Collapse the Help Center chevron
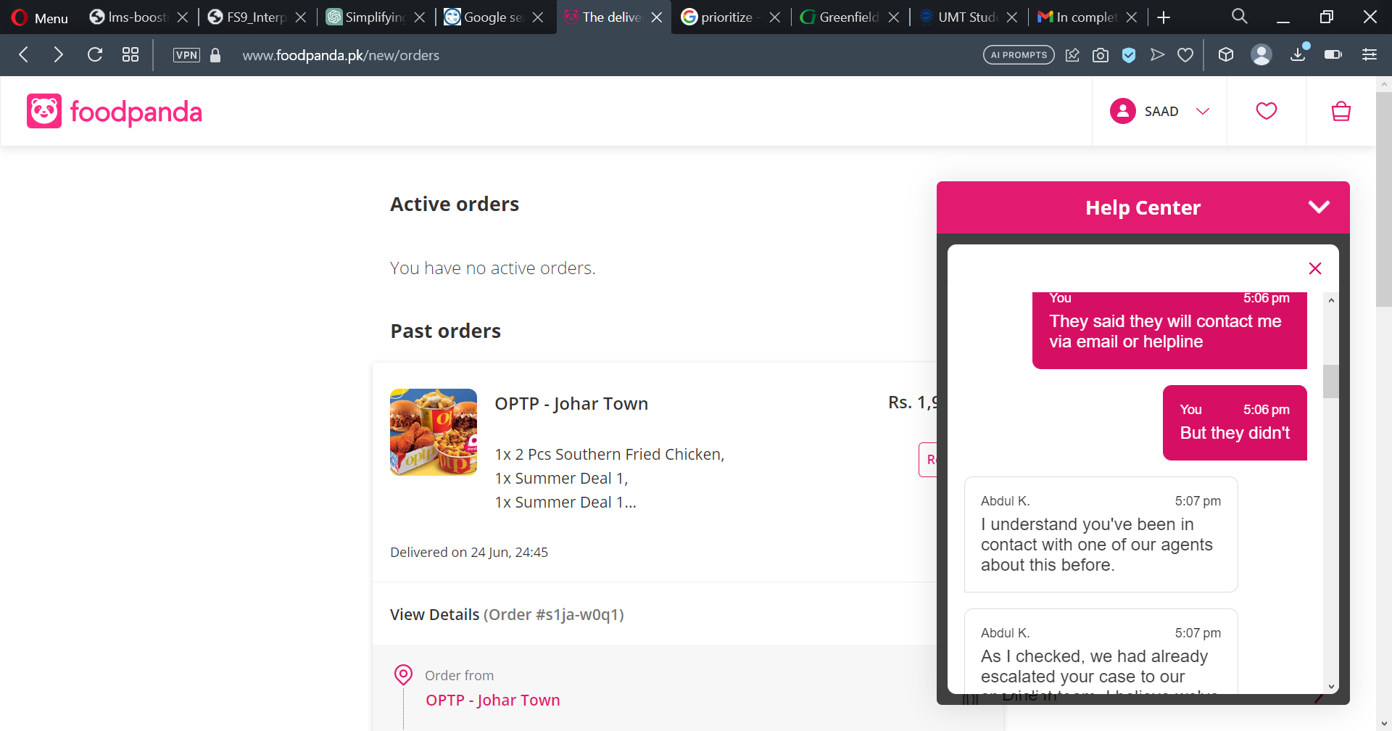Screen dimensions: 1392x731 pyautogui.click(x=1318, y=207)
